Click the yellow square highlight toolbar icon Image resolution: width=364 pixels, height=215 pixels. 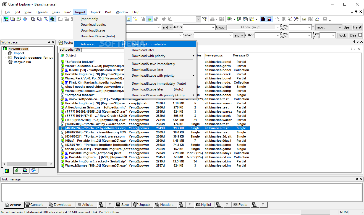(129, 19)
